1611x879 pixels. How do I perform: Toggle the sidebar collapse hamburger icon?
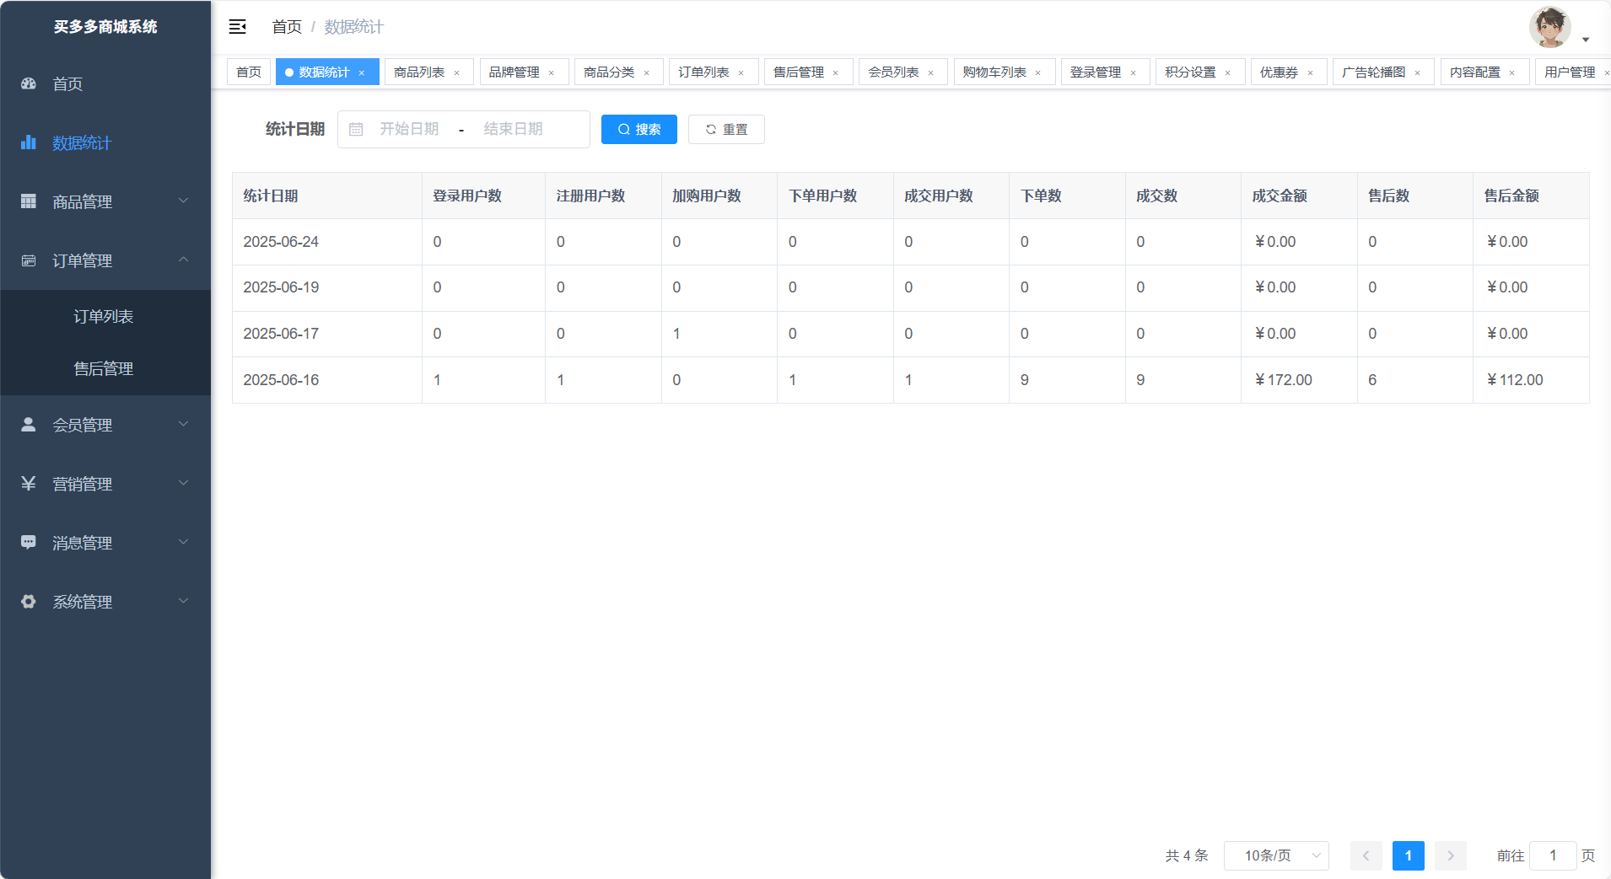(237, 27)
